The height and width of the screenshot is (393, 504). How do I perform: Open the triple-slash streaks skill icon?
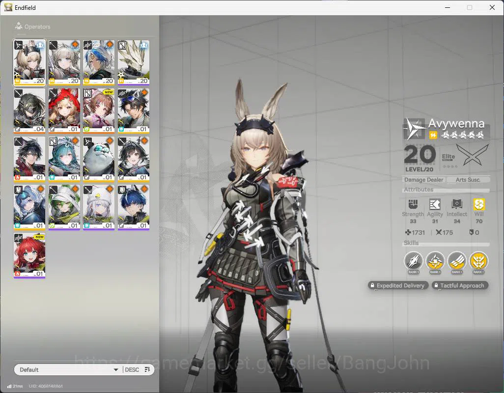click(457, 261)
